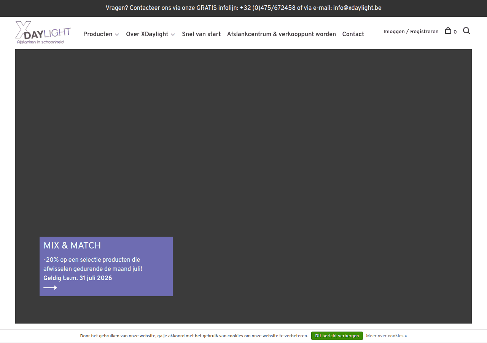Click 'Geldig t.e.m. 31 juli 2026' text
Image resolution: width=487 pixels, height=343 pixels.
click(78, 278)
